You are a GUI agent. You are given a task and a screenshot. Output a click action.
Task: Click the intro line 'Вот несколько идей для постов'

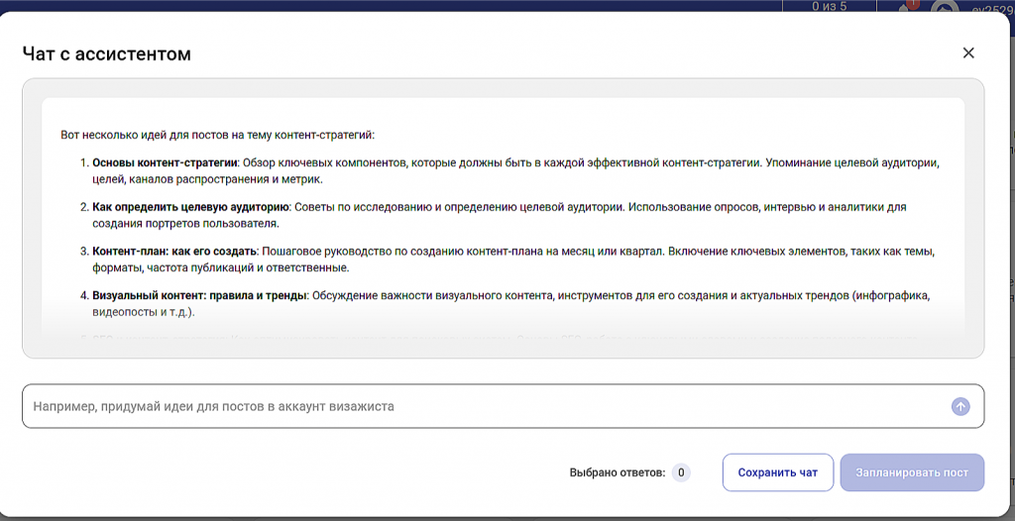pos(217,135)
